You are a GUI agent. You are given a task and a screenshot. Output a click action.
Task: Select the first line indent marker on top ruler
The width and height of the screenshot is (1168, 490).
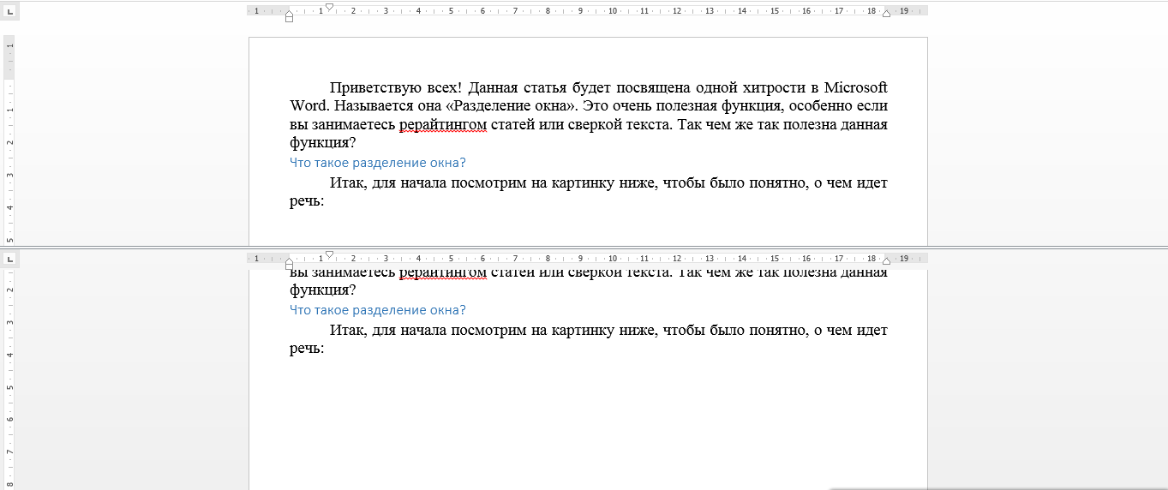329,7
